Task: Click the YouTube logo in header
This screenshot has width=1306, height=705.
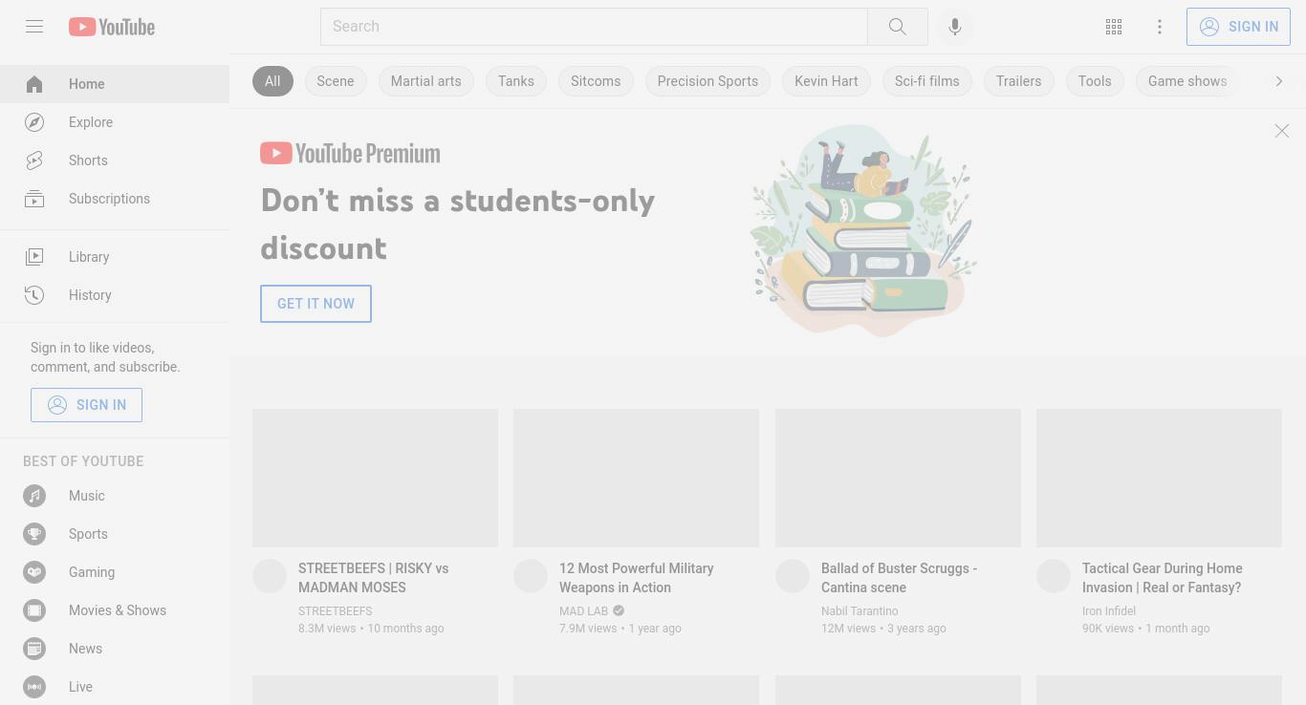Action: point(112,27)
